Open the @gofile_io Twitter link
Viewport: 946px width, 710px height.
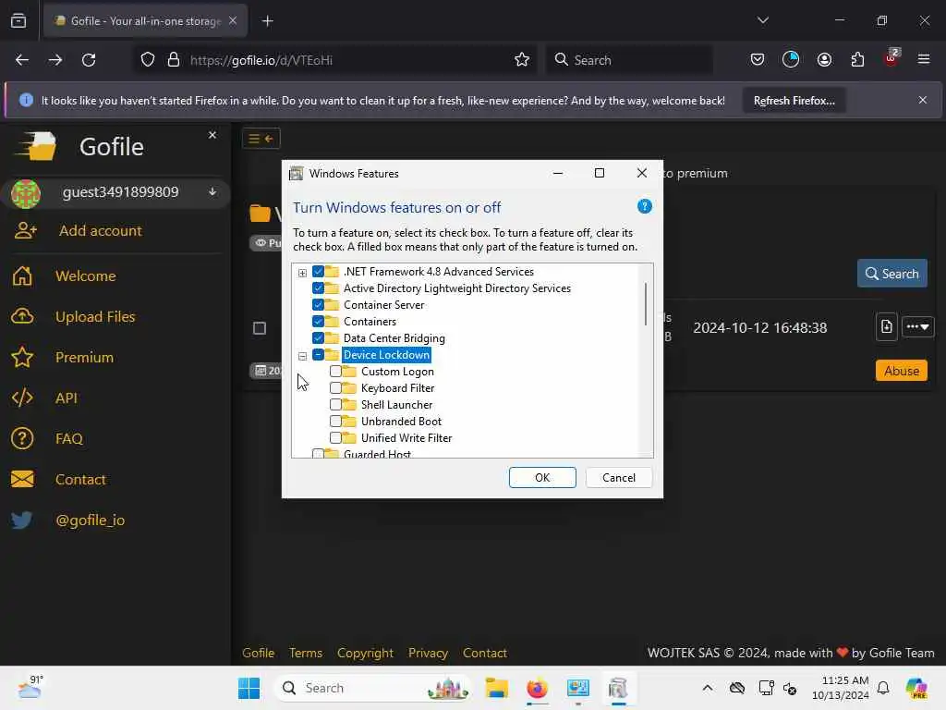(x=90, y=520)
